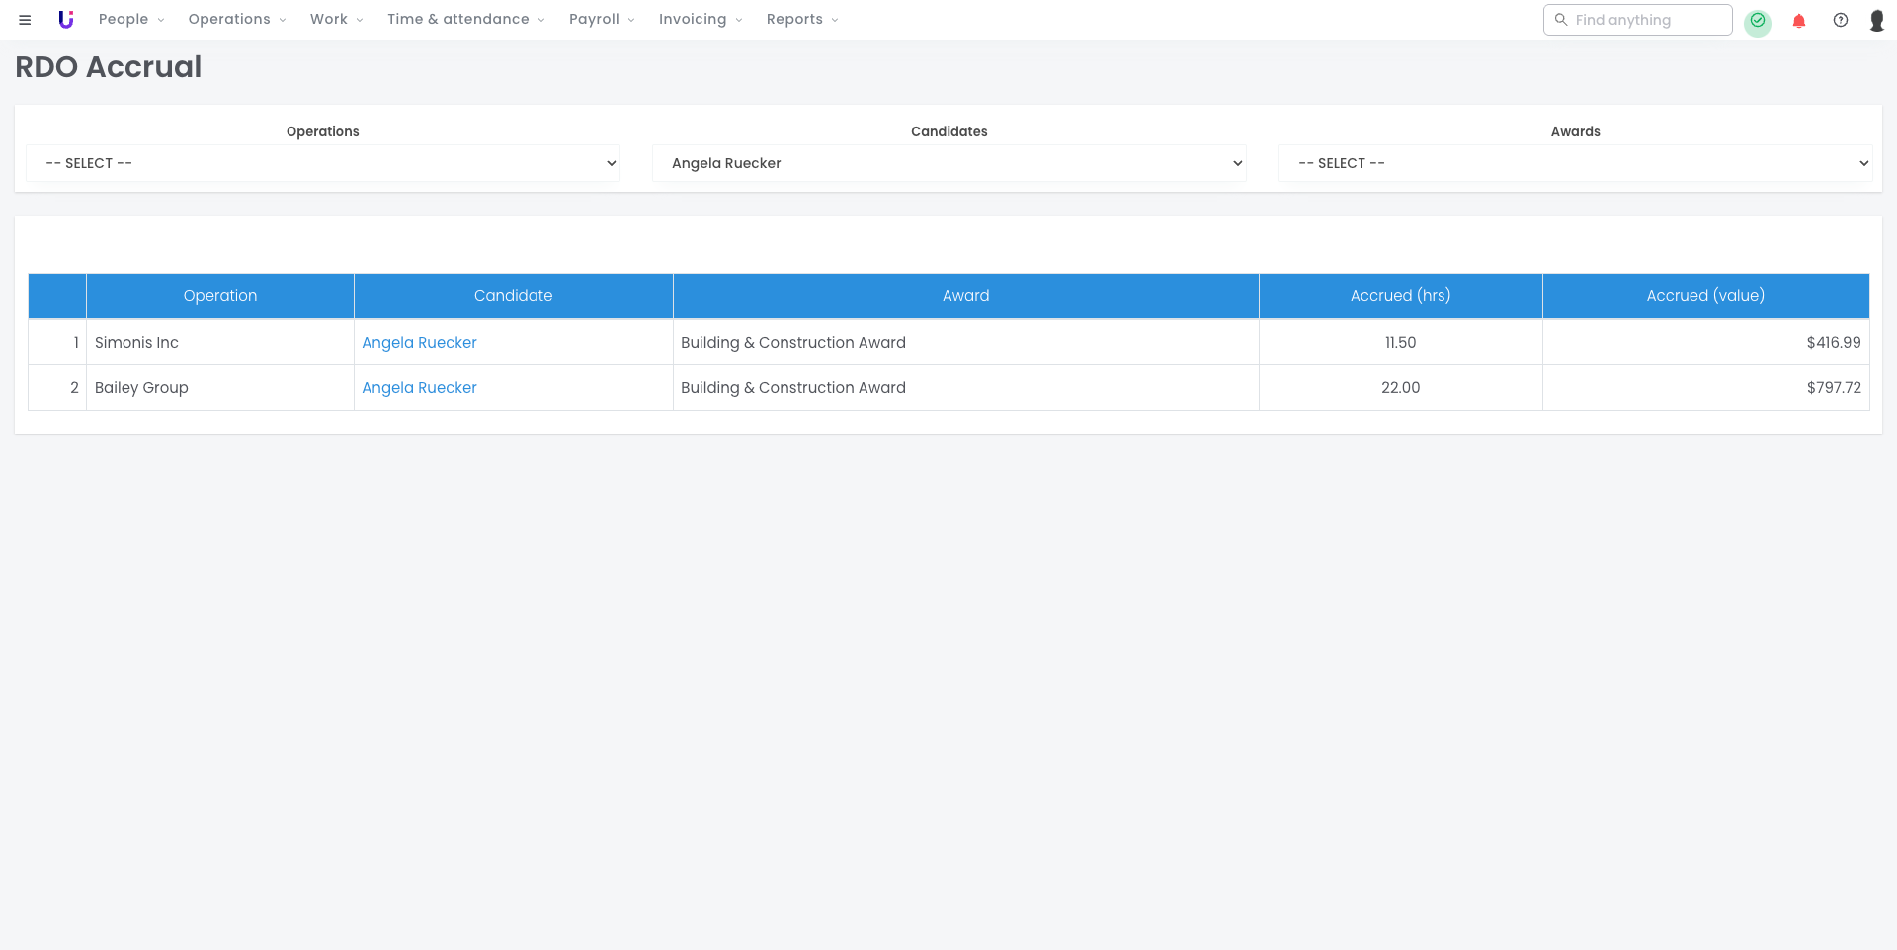The width and height of the screenshot is (1897, 950).
Task: Open Angela Ruecker link in Bailey Group row
Action: (419, 388)
